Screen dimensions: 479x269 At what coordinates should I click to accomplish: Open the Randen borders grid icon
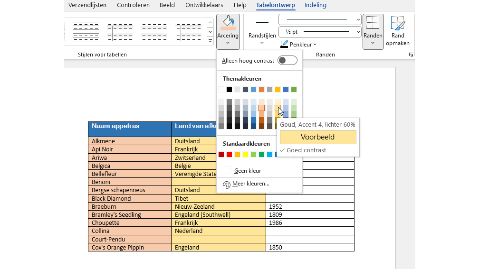(x=373, y=23)
